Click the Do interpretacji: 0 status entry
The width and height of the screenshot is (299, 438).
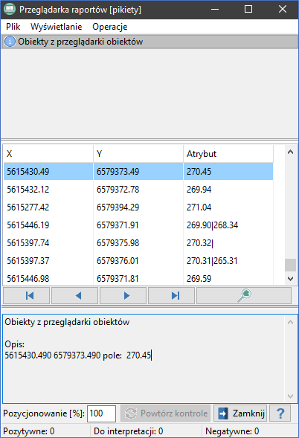(x=128, y=431)
